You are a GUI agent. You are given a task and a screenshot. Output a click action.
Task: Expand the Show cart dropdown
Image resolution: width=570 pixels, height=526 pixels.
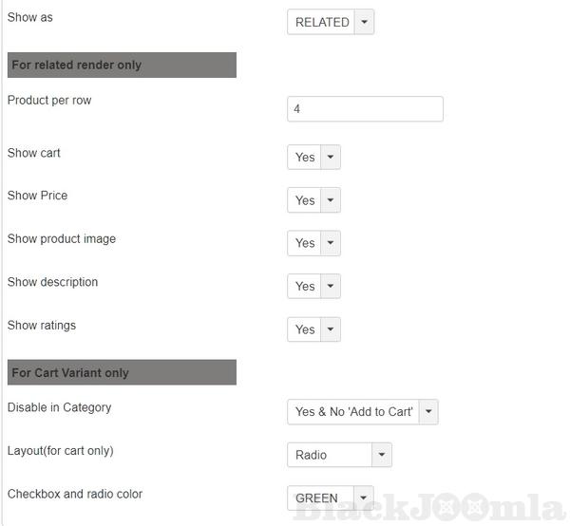coord(305,158)
